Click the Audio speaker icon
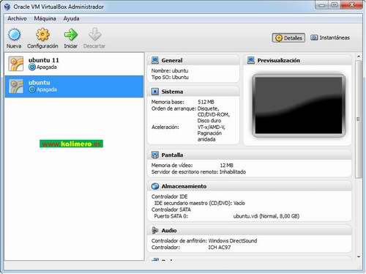This screenshot has height=274, width=366. click(155, 230)
